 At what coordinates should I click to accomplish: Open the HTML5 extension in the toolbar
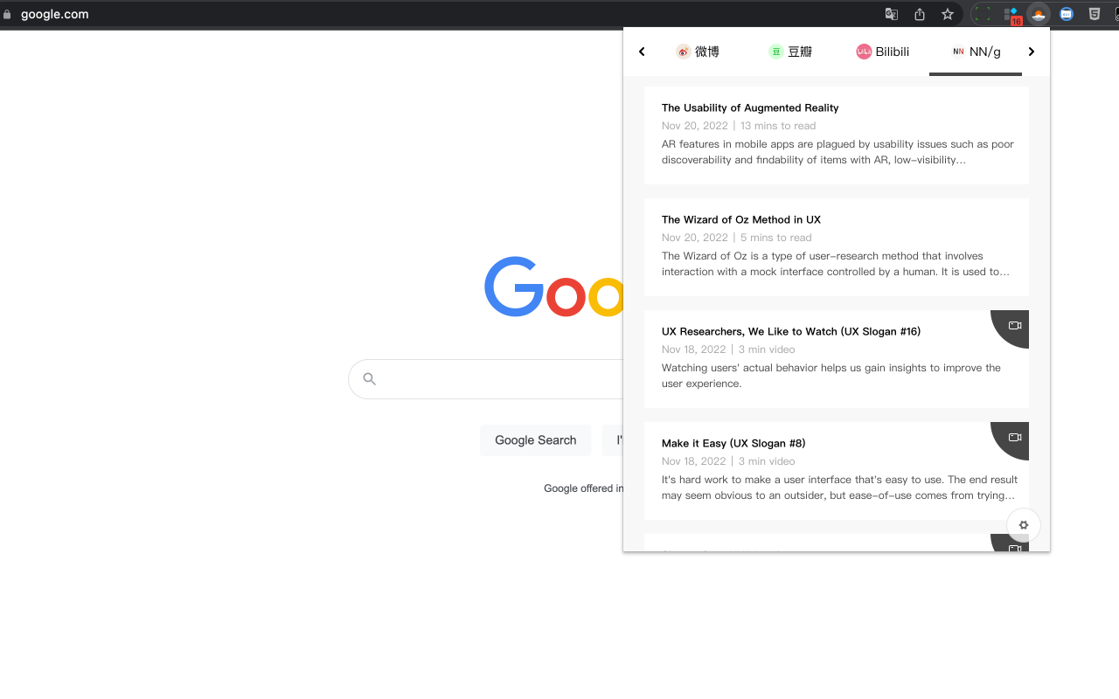1095,14
